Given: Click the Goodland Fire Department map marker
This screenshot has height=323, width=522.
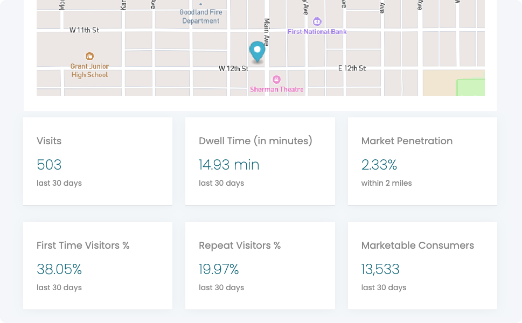Looking at the screenshot, I should [201, 4].
